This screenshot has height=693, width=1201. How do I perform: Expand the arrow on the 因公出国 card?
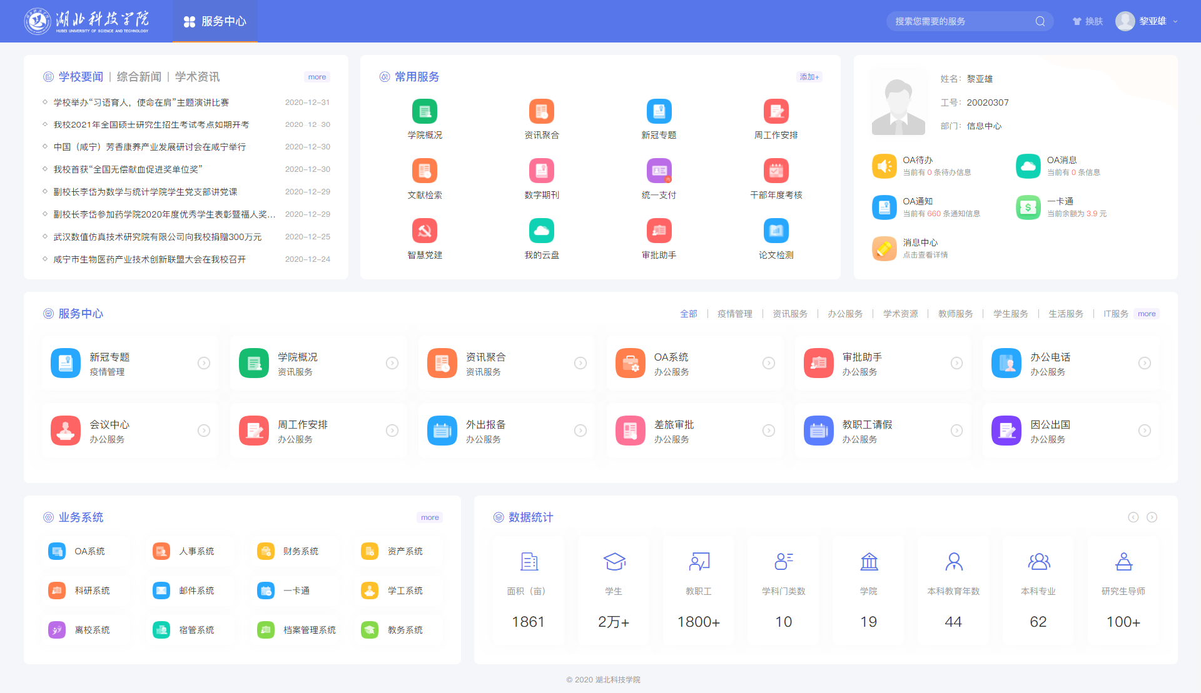1144,431
